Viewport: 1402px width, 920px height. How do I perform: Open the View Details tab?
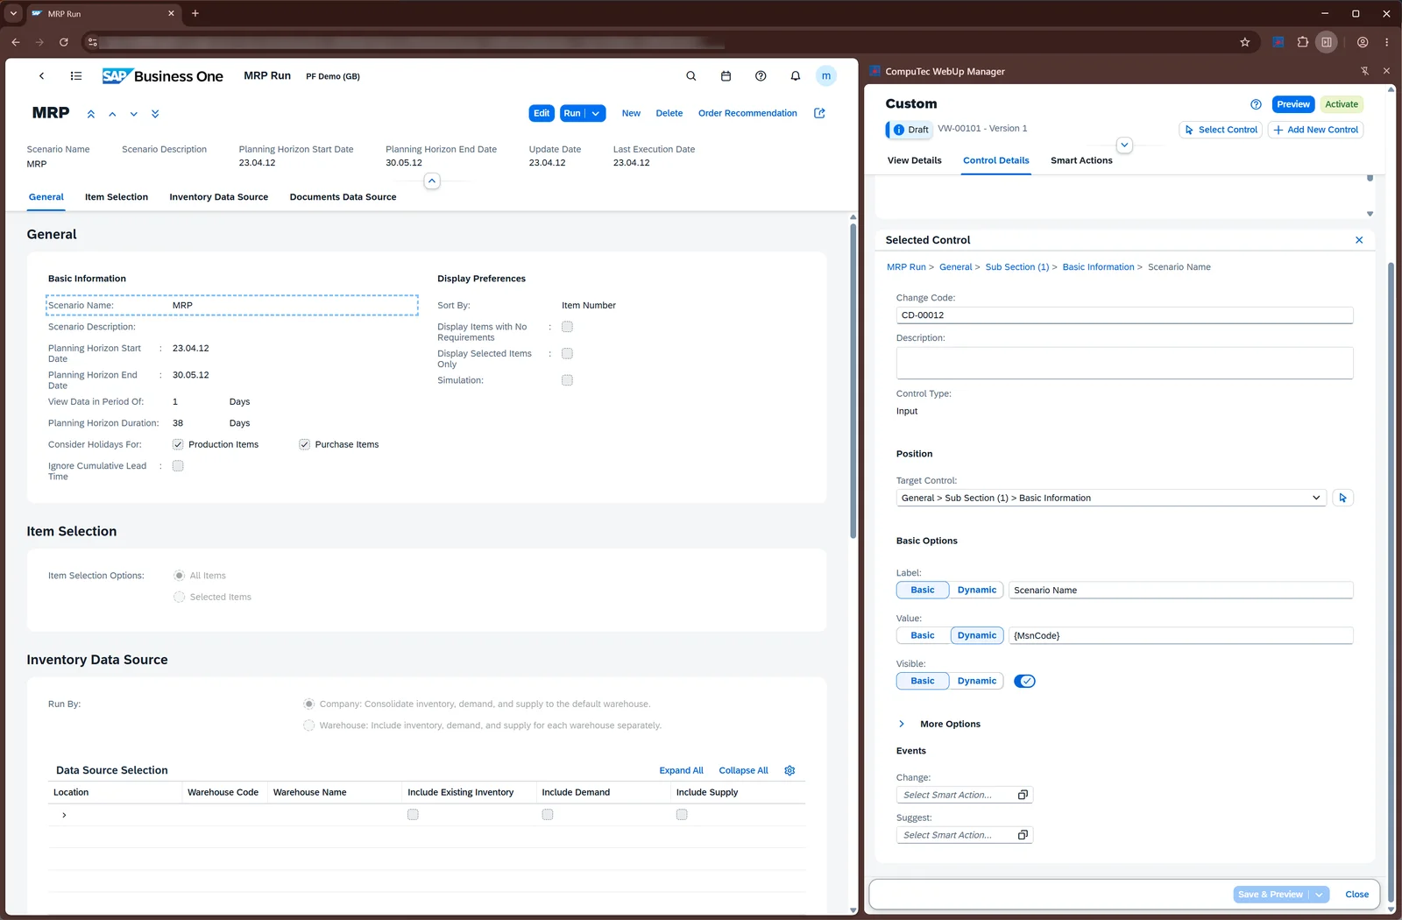(914, 160)
